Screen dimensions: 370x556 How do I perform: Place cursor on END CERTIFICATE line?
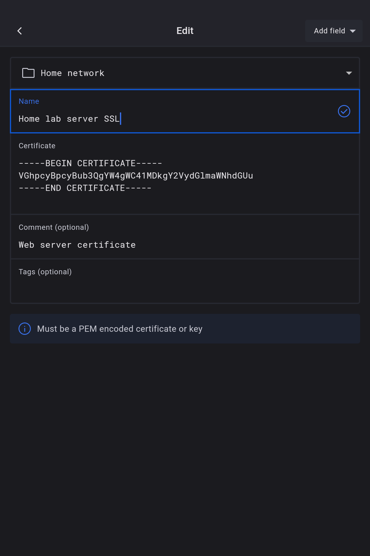pos(85,188)
